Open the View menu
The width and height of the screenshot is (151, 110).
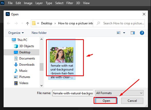tap(86, 3)
